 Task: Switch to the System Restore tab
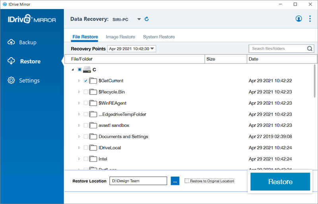tap(159, 37)
